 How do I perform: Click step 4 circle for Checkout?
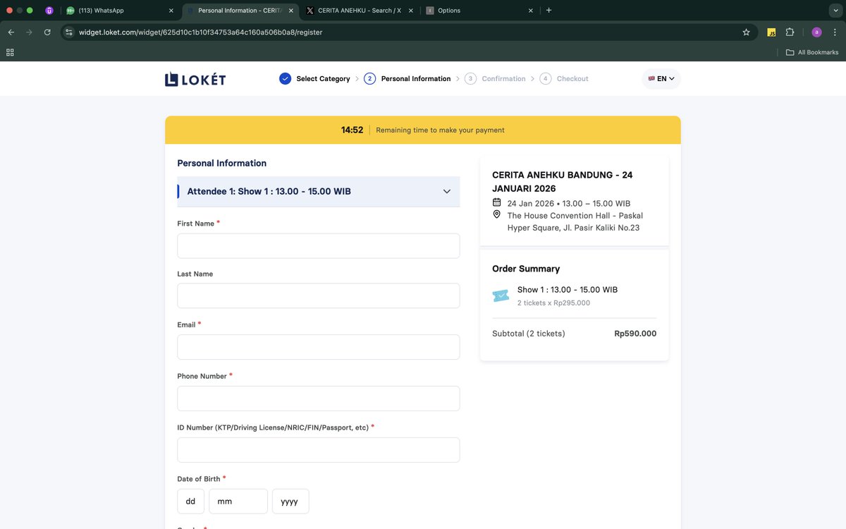pos(545,79)
